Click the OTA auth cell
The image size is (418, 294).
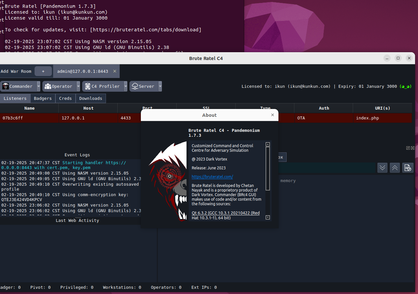[324, 118]
